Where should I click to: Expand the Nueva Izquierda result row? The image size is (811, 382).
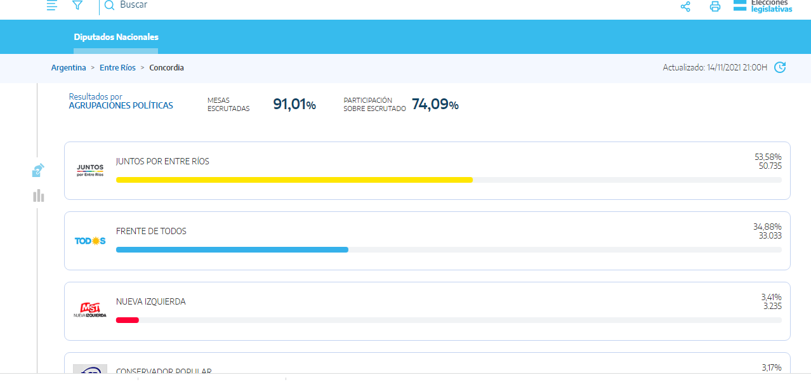[x=427, y=303]
